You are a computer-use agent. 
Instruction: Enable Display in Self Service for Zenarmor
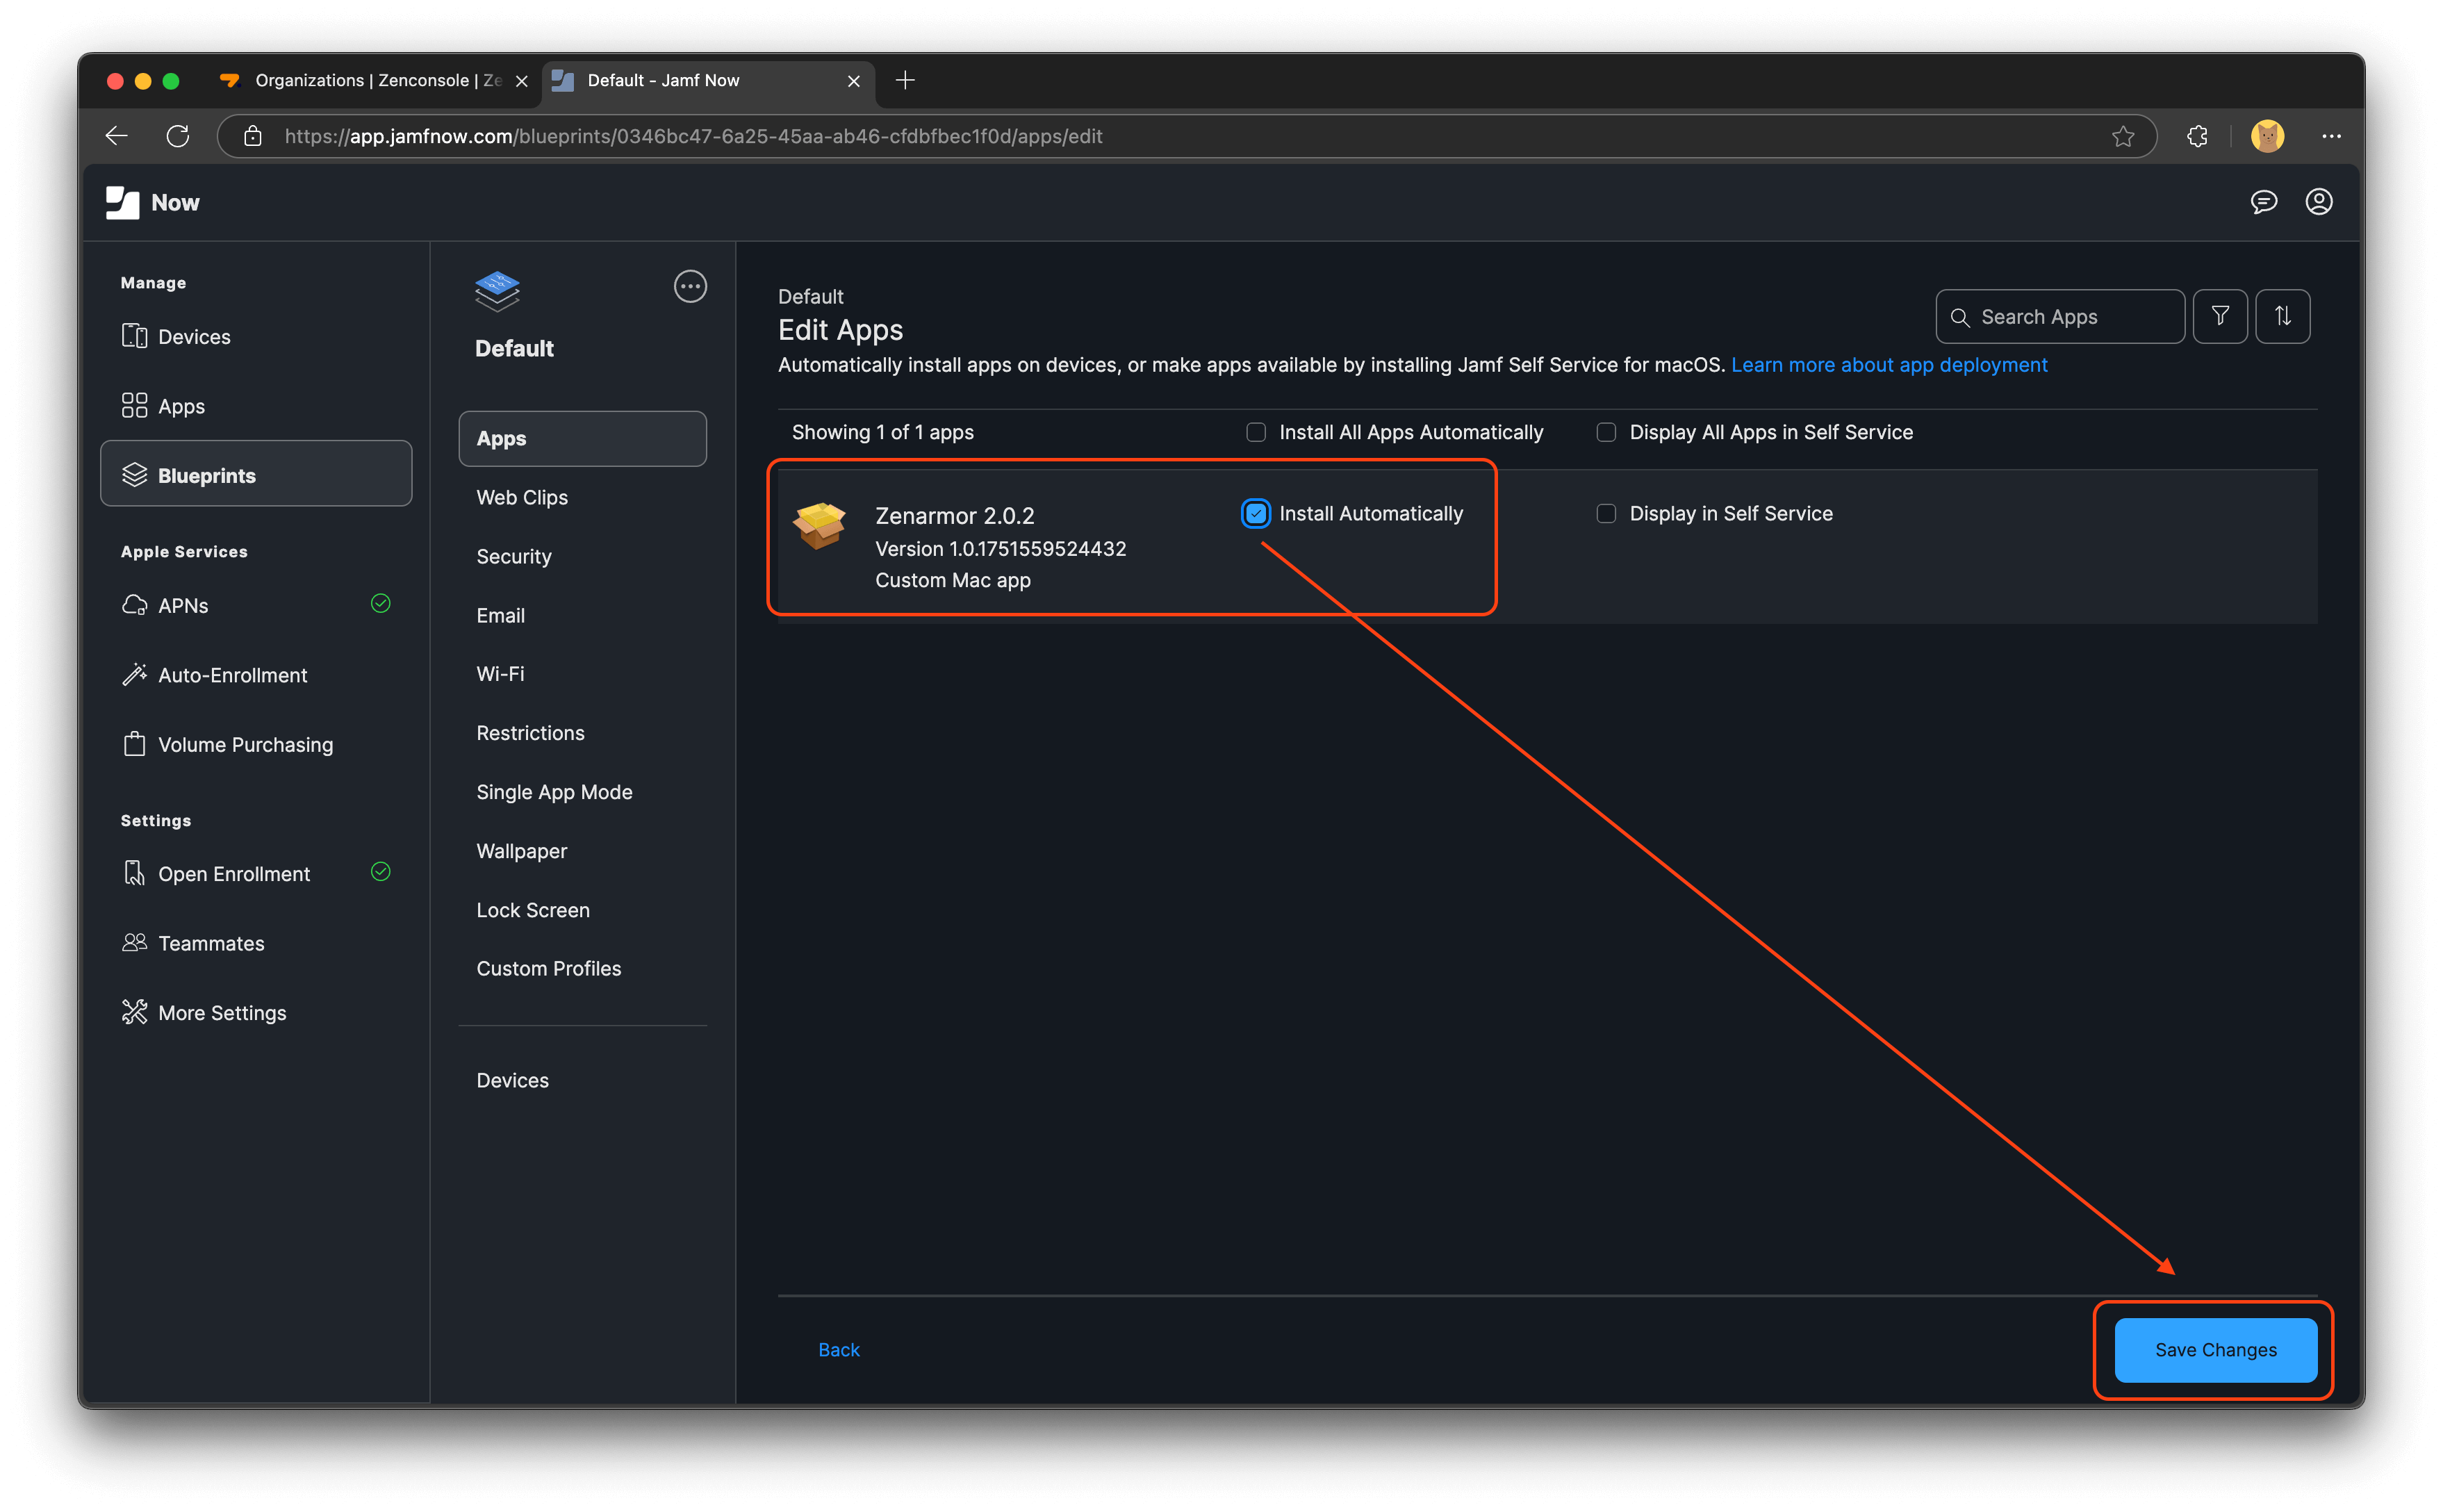pos(1606,513)
